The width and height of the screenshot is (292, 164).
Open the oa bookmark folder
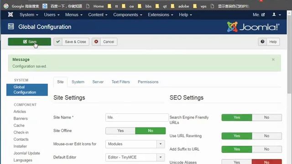click(128, 6)
